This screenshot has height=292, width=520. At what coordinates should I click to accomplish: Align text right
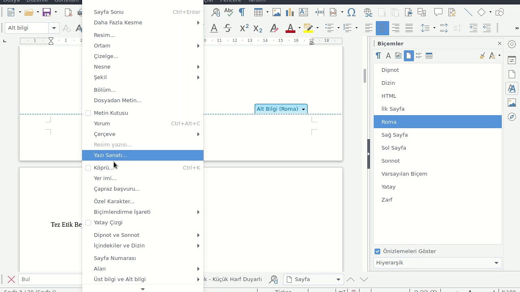tap(396, 28)
